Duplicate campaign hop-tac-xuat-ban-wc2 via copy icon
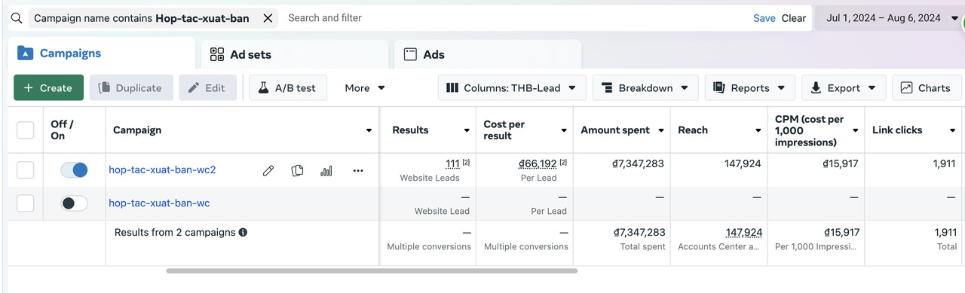 pos(297,171)
